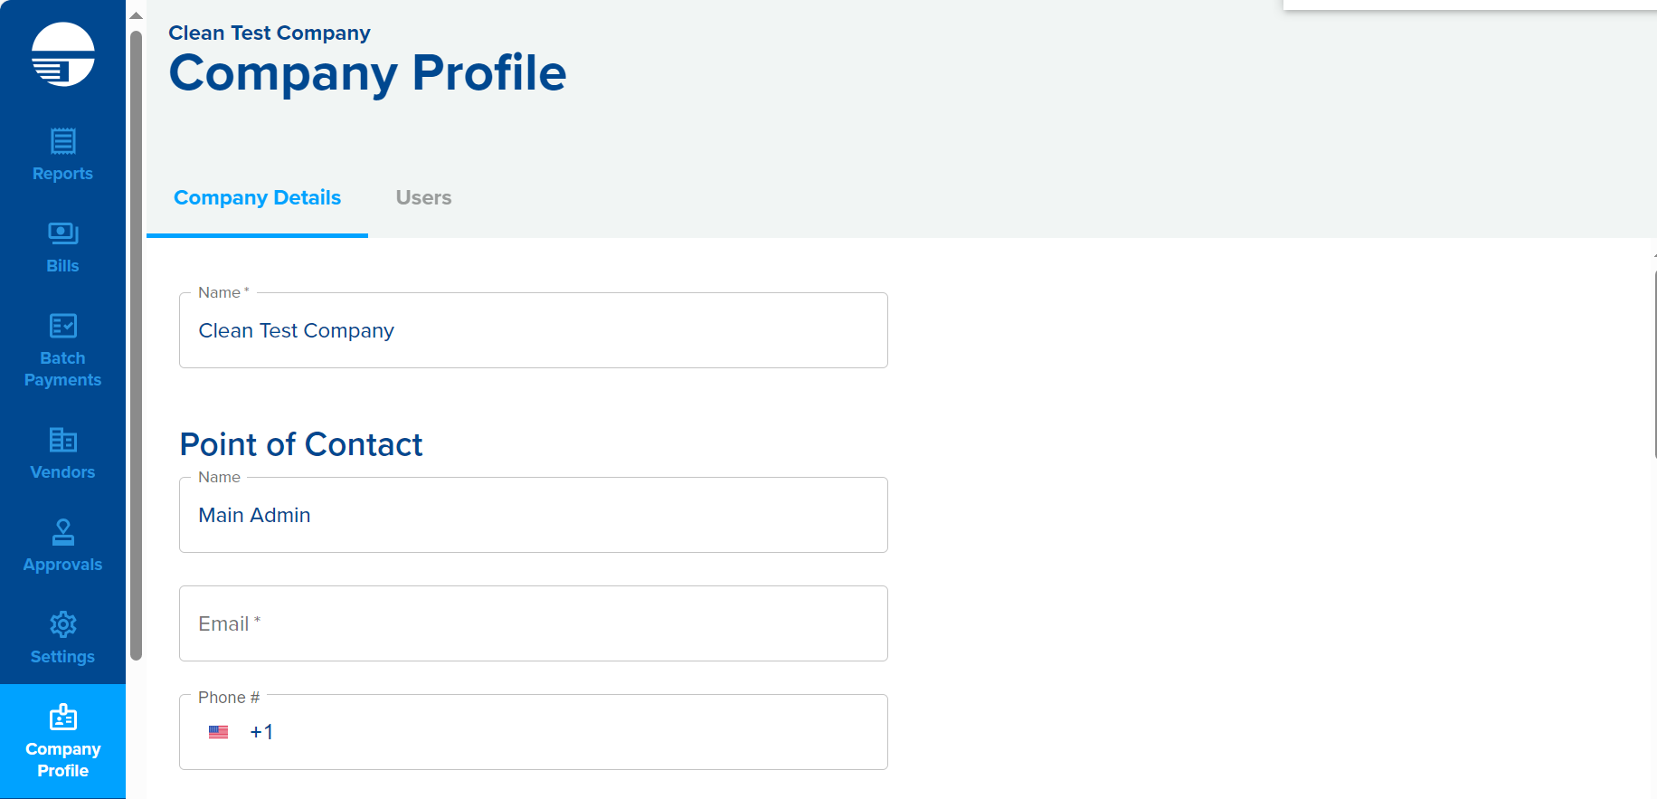The width and height of the screenshot is (1657, 799).
Task: Go to the Approvals section
Action: click(62, 545)
